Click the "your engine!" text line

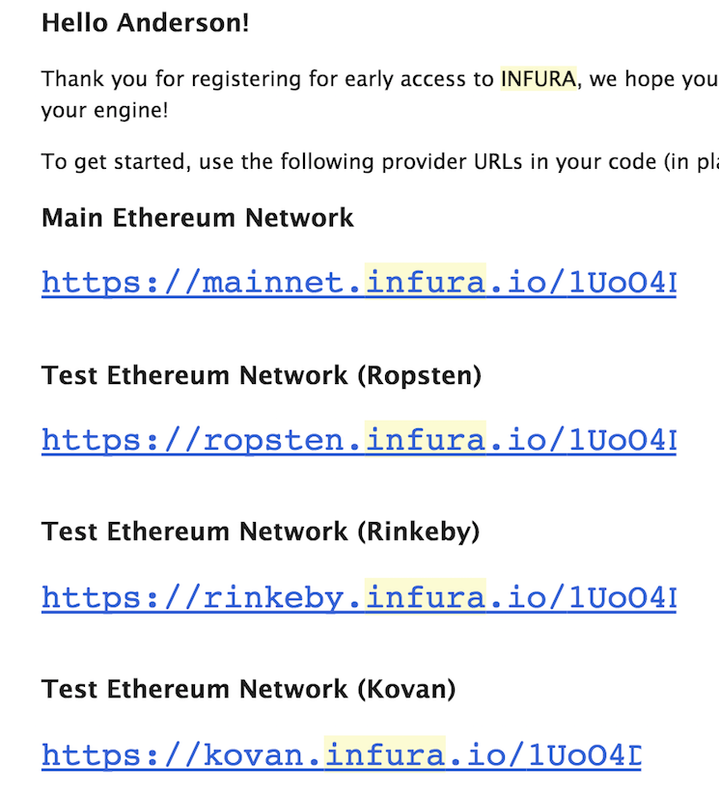[x=104, y=110]
